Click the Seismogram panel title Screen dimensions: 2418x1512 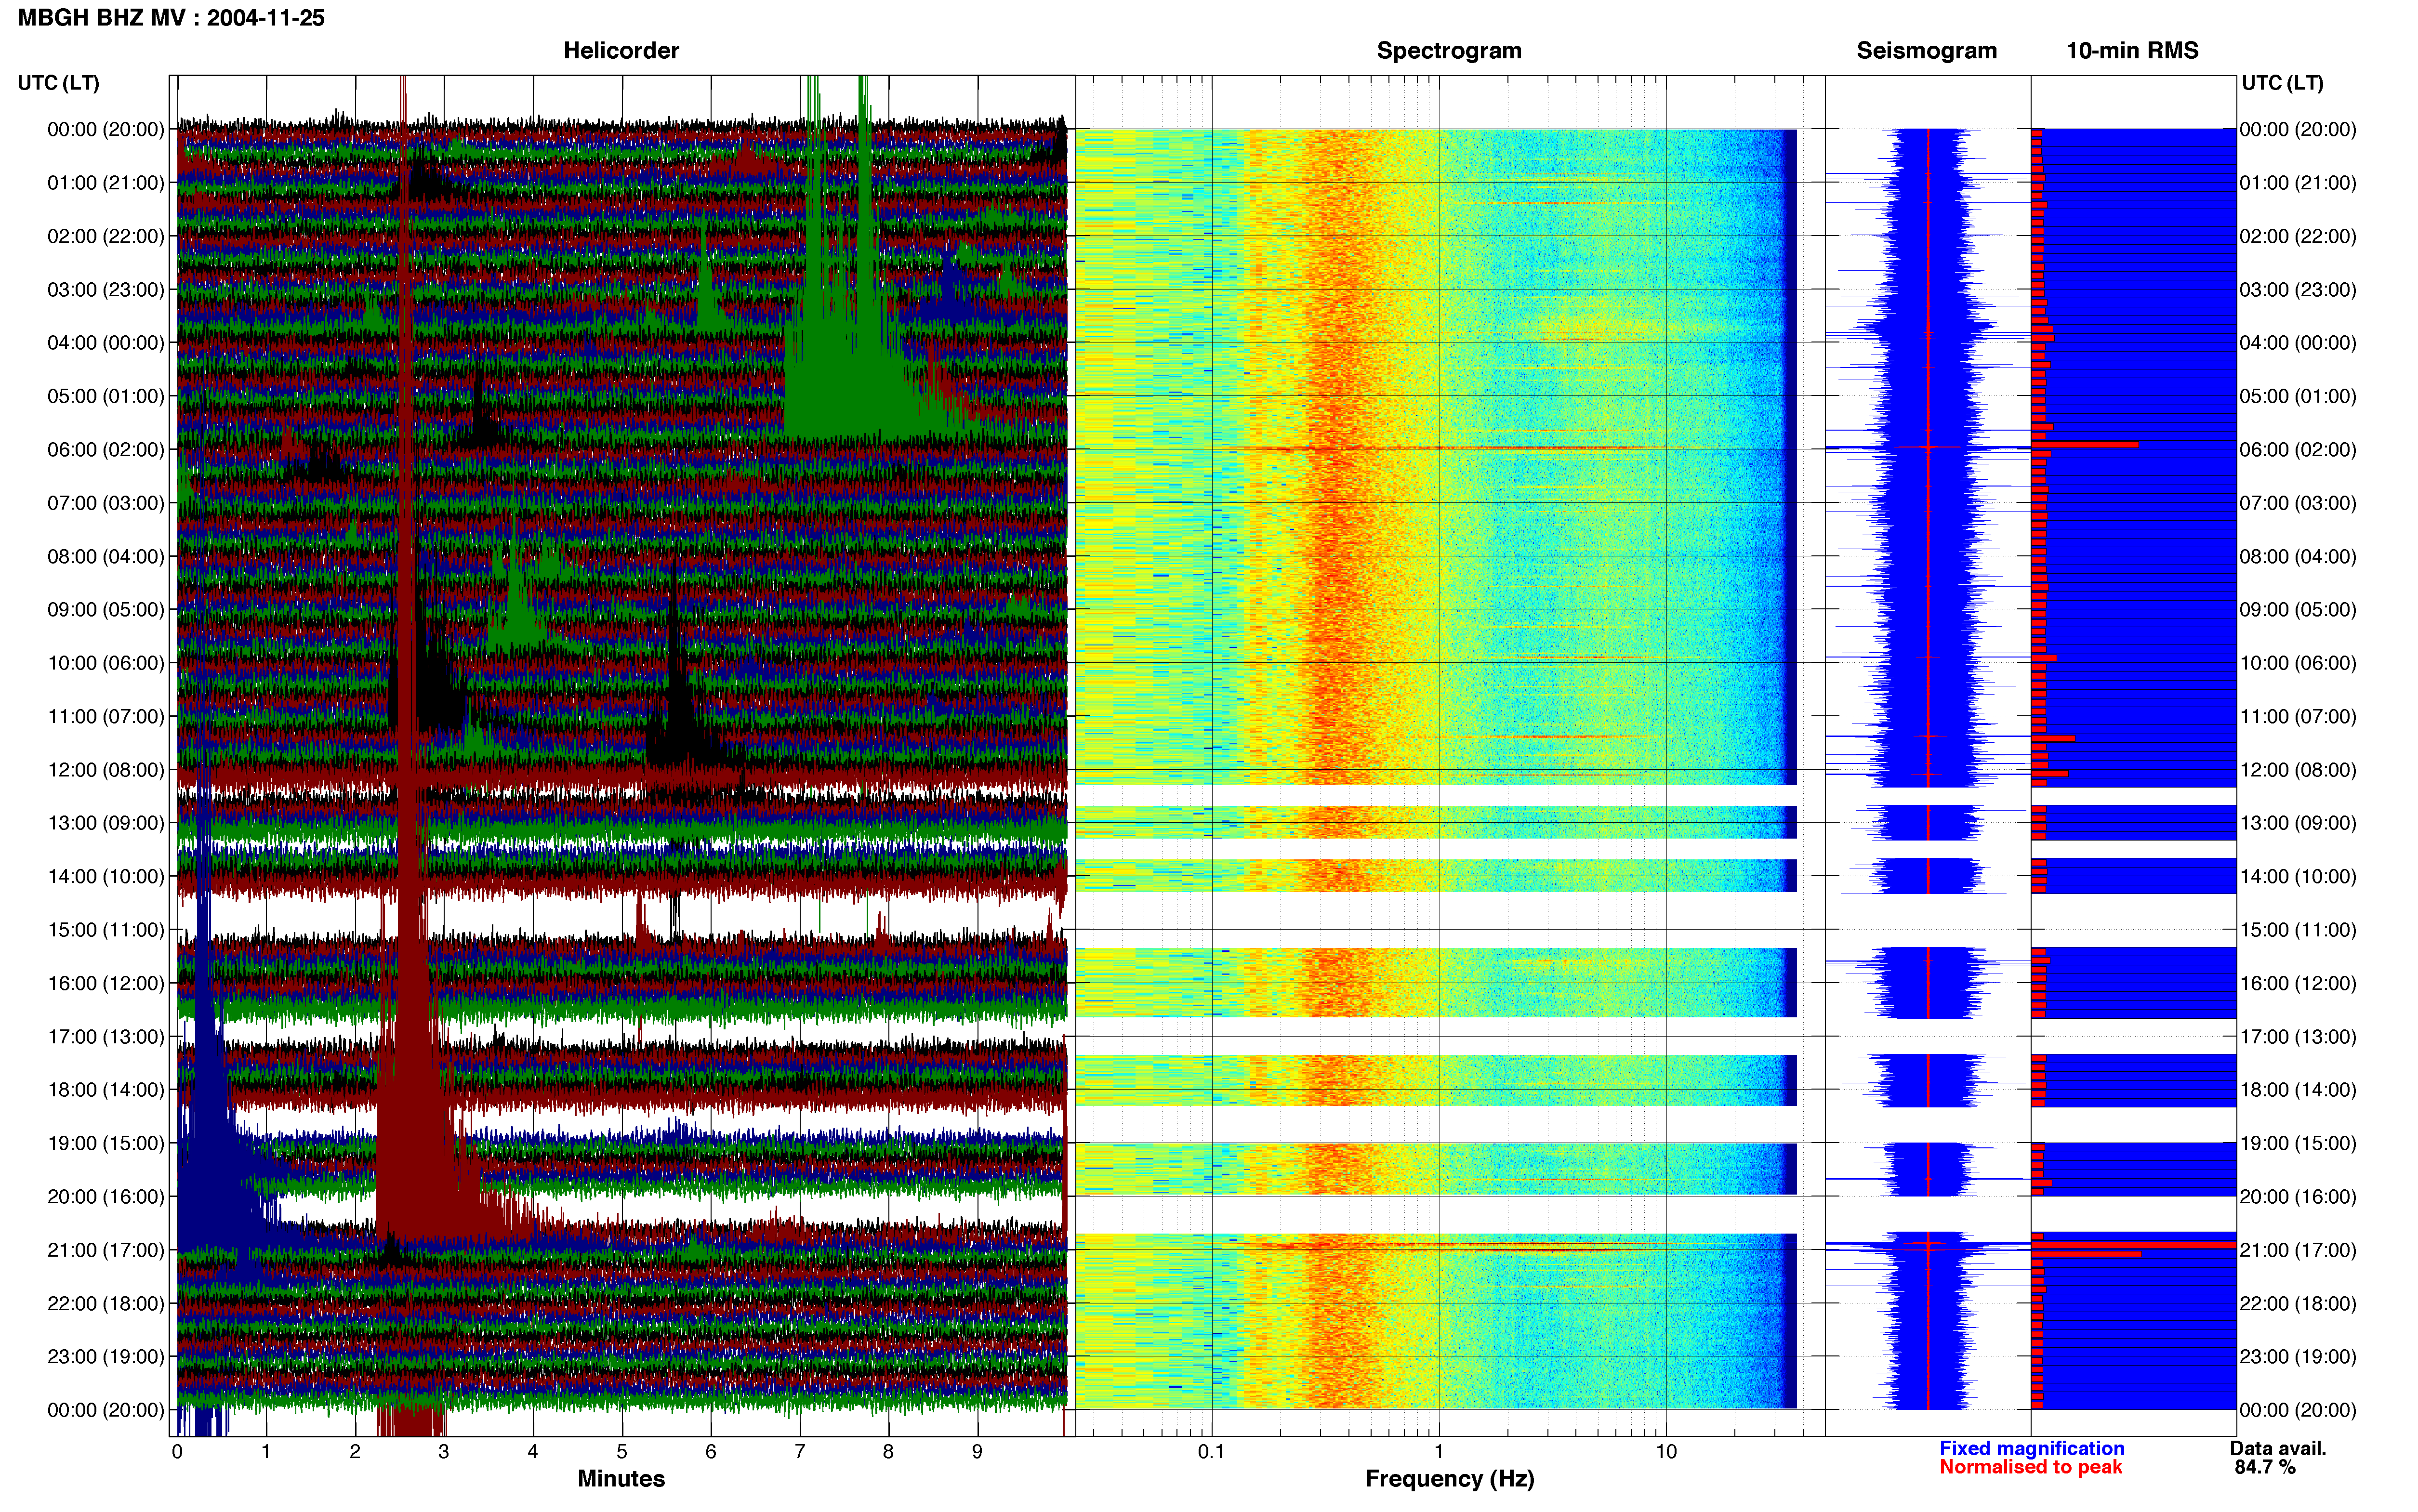1926,50
